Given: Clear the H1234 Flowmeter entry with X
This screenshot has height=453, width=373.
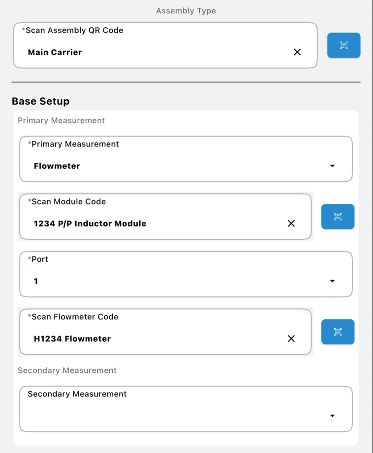Looking at the screenshot, I should coord(291,339).
